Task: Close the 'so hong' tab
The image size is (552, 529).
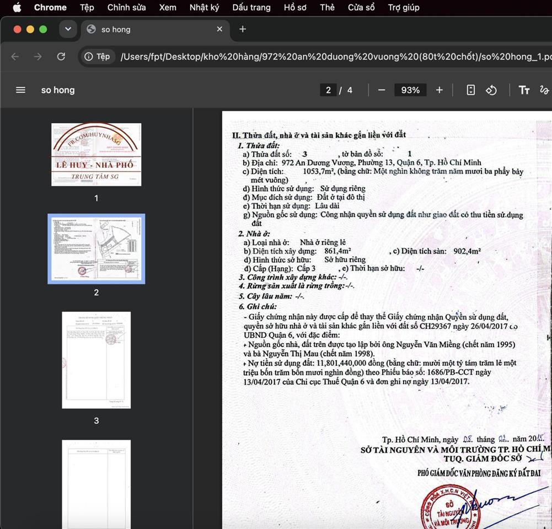Action: coord(219,29)
